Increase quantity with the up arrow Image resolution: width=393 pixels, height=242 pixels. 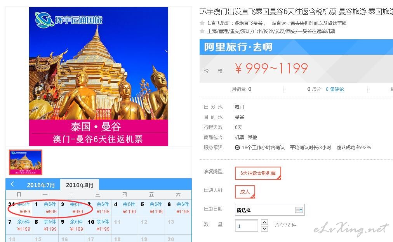coord(264,222)
